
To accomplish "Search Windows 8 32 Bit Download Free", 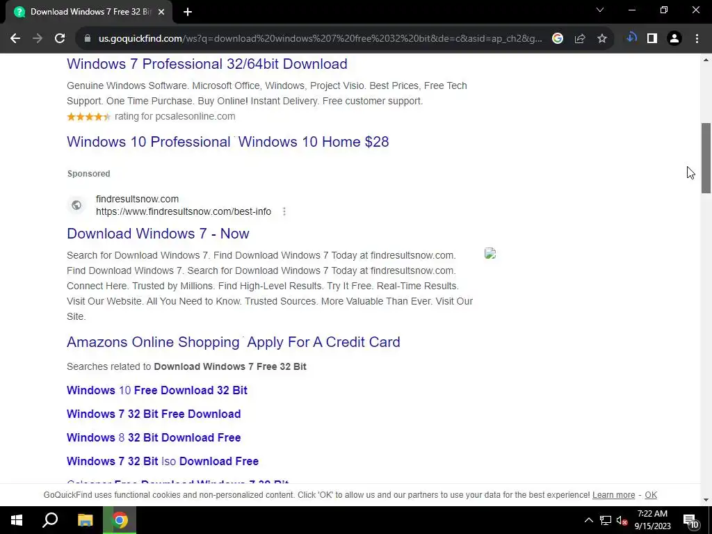I will (154, 438).
